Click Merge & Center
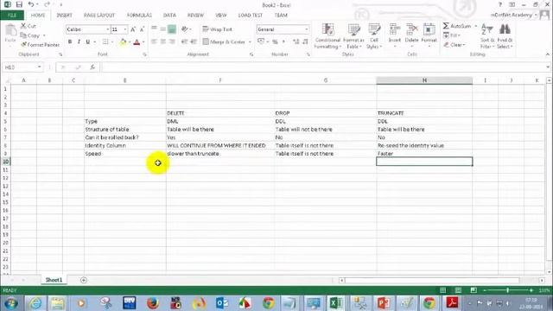This screenshot has height=311, width=553. (x=224, y=41)
